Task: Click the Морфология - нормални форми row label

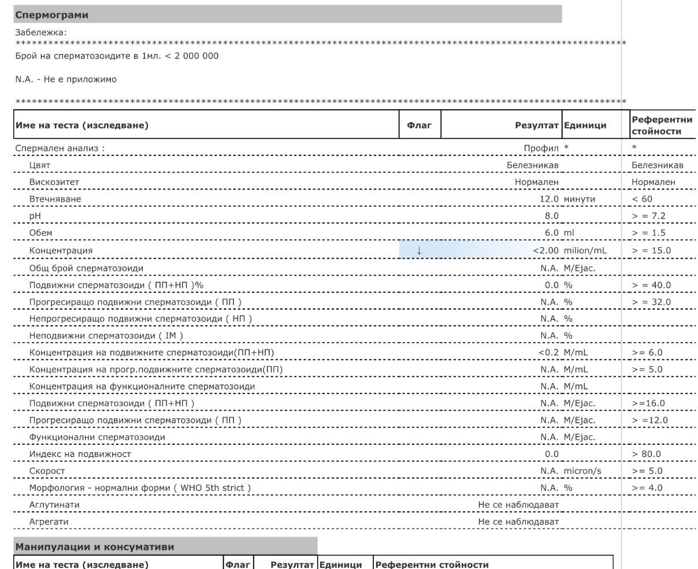Action: [x=140, y=488]
